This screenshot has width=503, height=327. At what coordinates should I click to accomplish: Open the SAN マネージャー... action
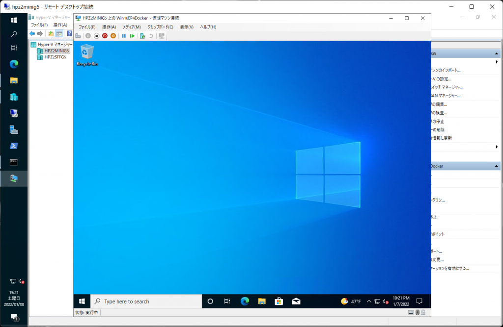pyautogui.click(x=446, y=96)
